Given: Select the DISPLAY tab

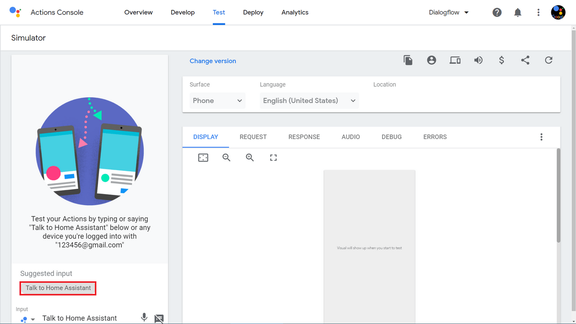Looking at the screenshot, I should coord(206,137).
